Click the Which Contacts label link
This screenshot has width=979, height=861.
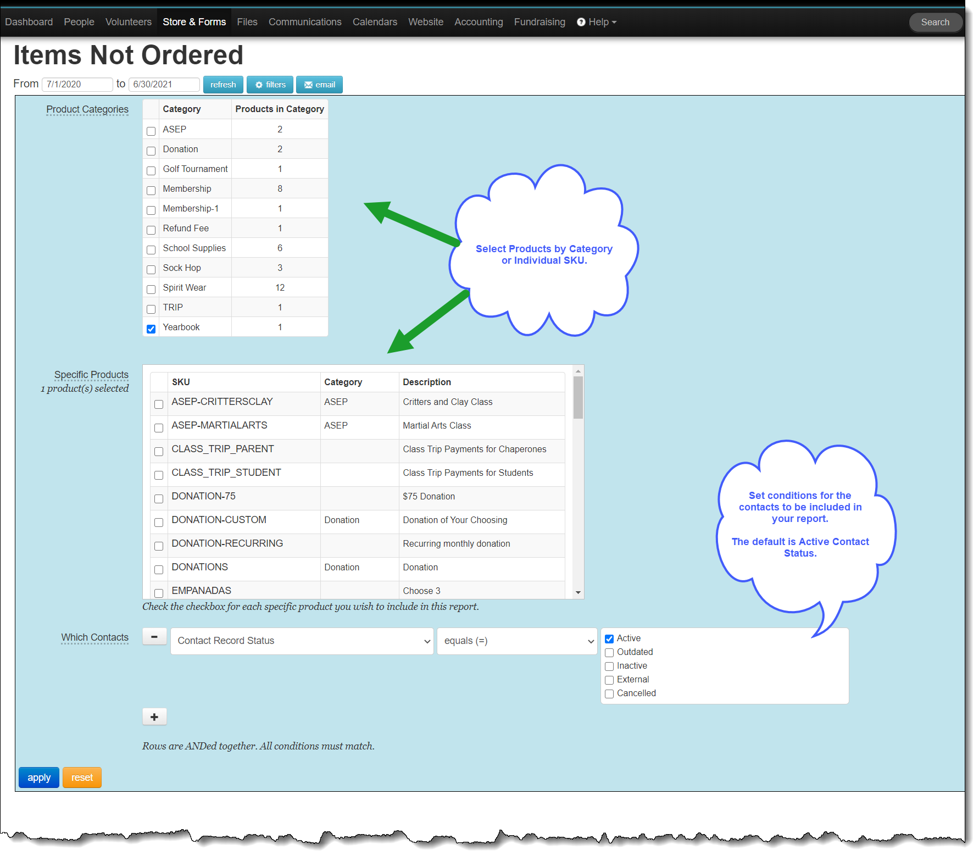tap(95, 637)
